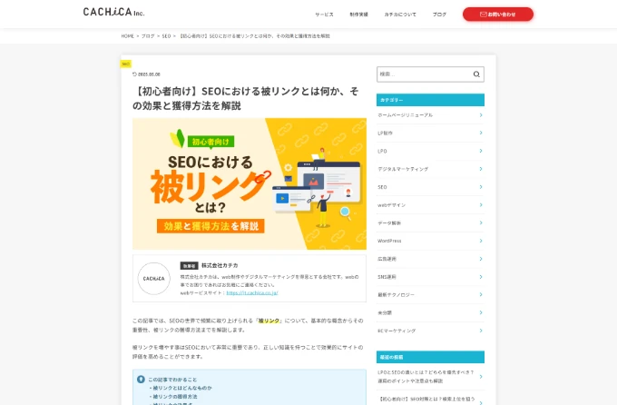Screen dimensions: 617x405
Task: Follow the lt.cachica.co.jp link
Action: [x=252, y=292]
